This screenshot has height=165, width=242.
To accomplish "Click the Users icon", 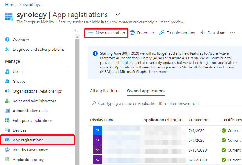I will pos(7,71).
